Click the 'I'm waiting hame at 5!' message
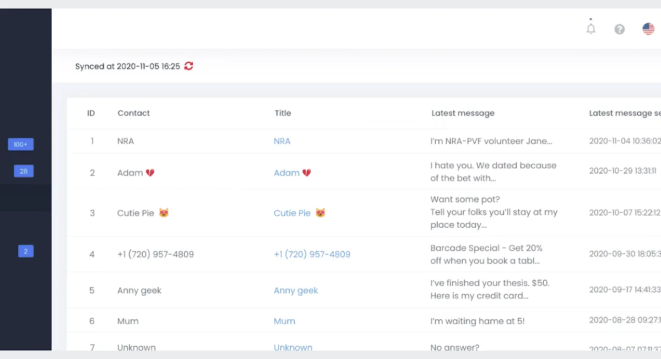 pyautogui.click(x=478, y=321)
